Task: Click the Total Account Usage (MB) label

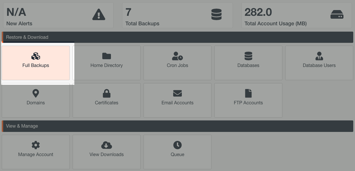Action: (275, 24)
